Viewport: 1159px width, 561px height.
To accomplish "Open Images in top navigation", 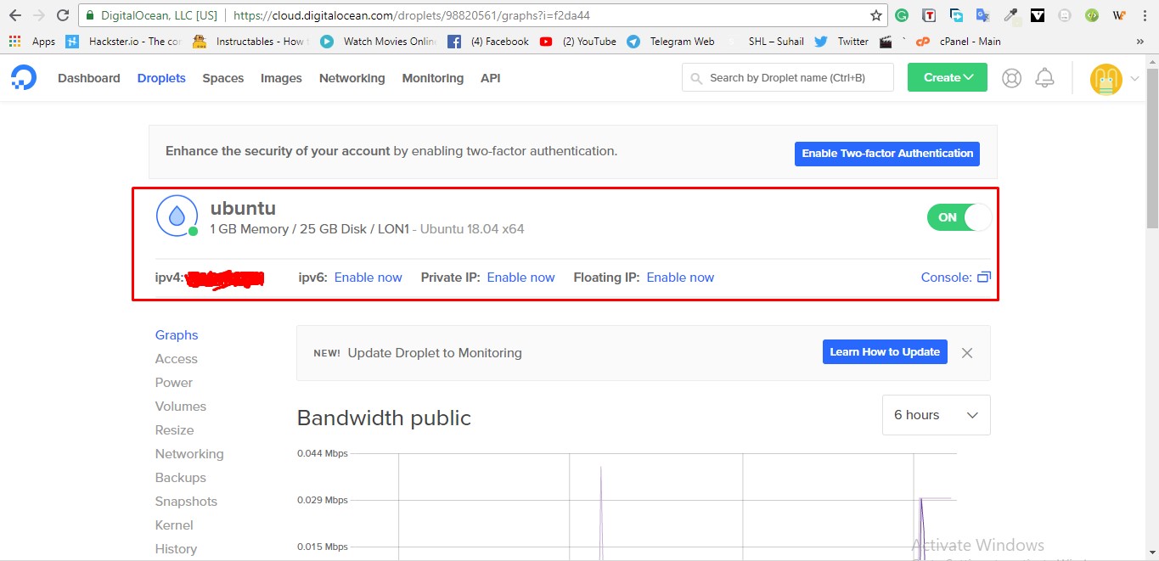I will (x=281, y=78).
